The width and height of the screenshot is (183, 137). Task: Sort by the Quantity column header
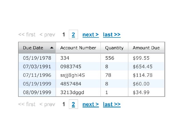click(114, 48)
